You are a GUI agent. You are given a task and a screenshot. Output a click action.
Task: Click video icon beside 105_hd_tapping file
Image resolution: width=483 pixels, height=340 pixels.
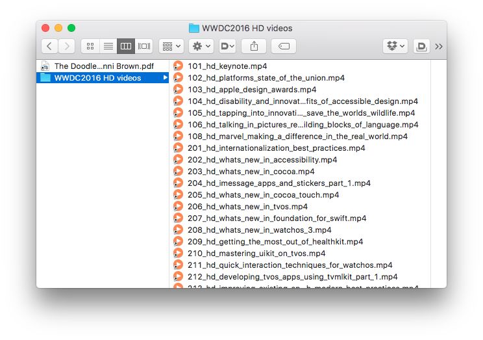tap(178, 113)
